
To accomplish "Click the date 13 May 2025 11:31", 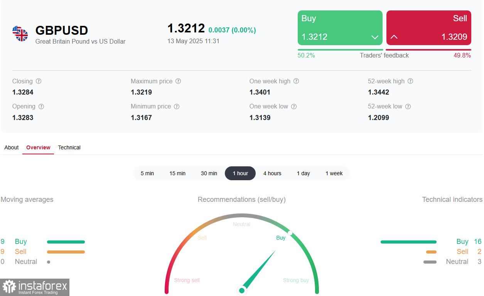I will pyautogui.click(x=193, y=41).
